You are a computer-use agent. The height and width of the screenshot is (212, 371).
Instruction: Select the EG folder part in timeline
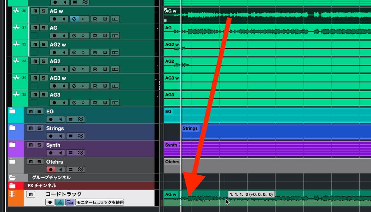[267, 115]
